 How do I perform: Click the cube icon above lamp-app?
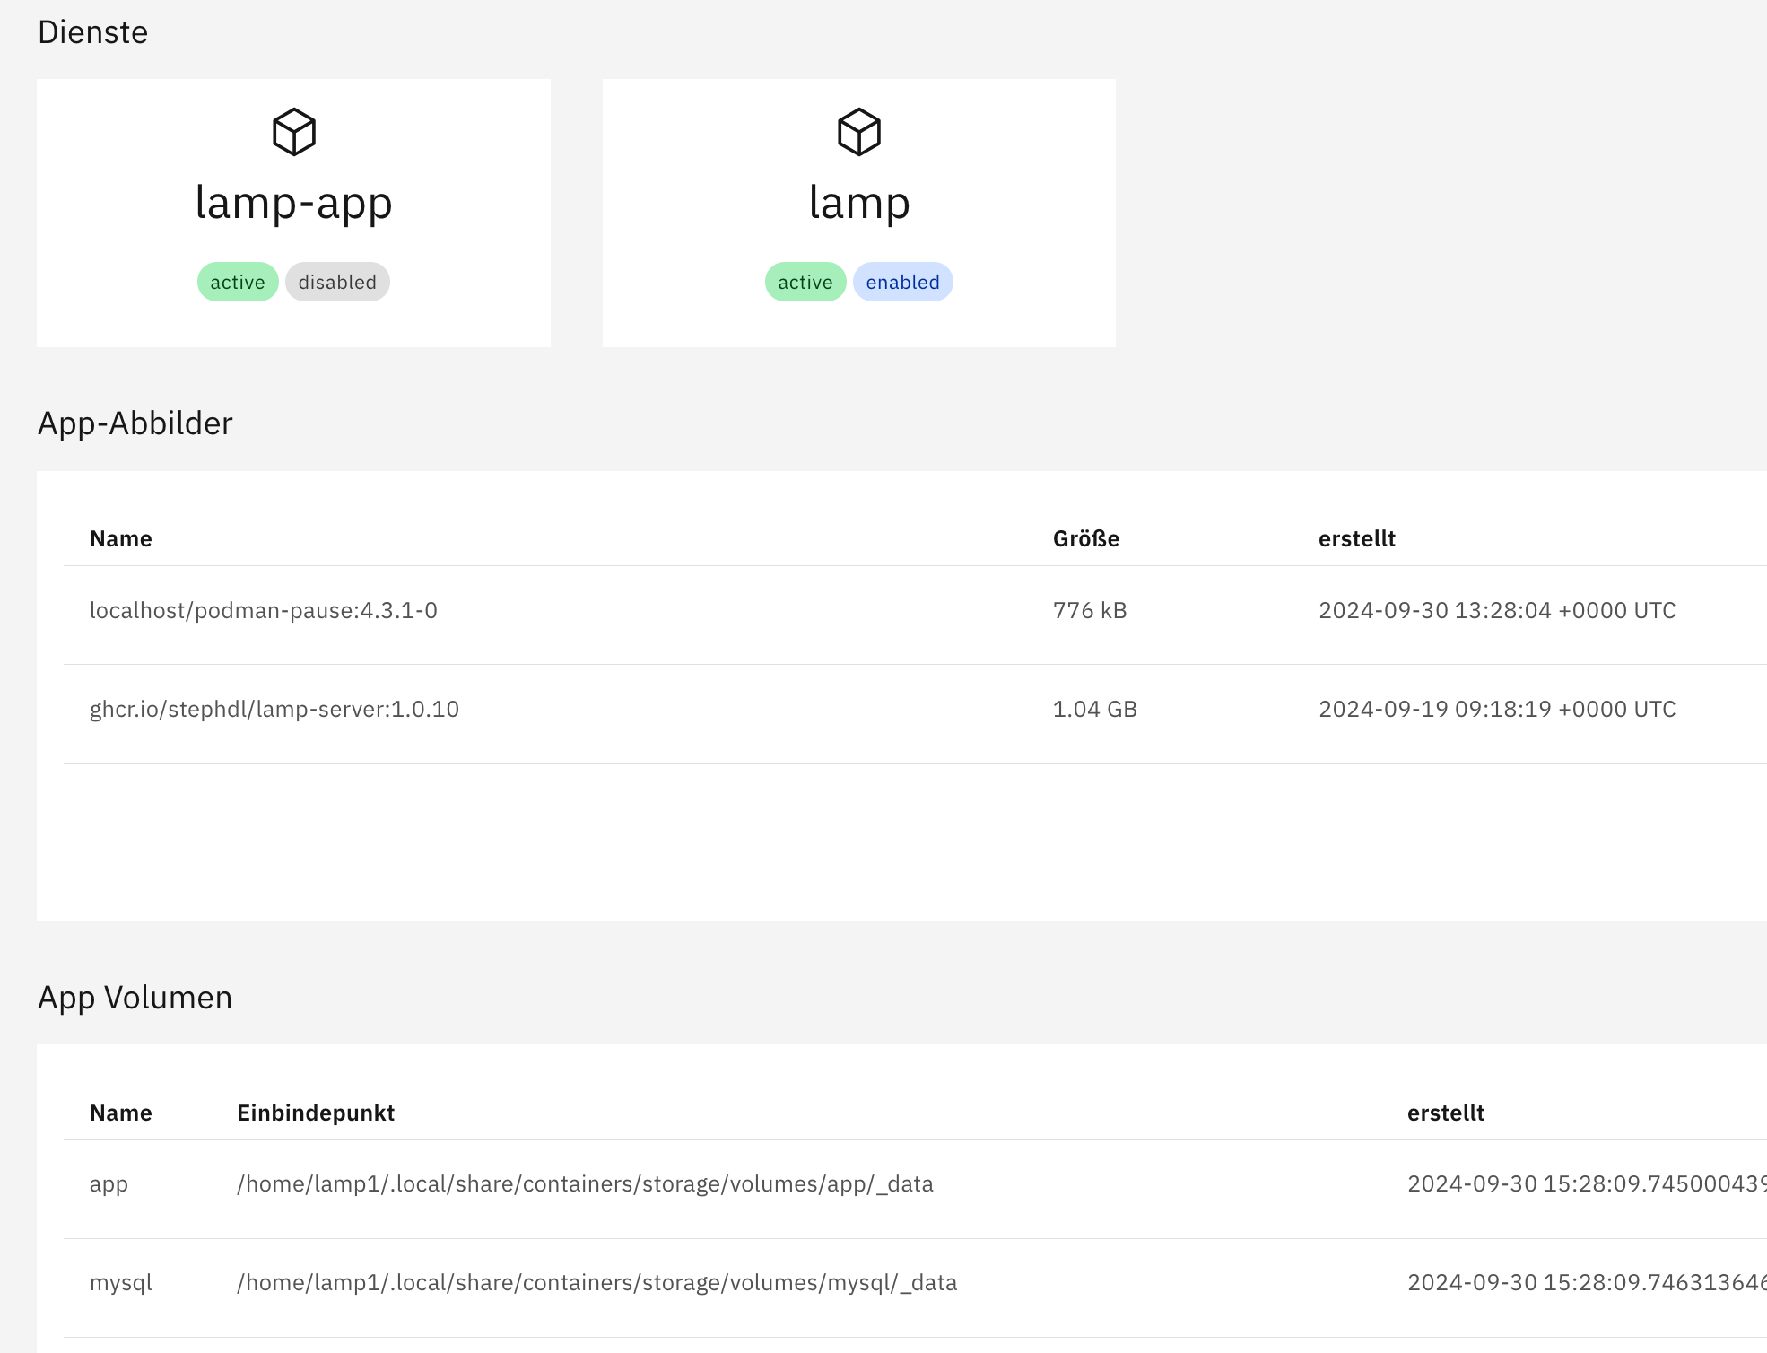click(294, 132)
